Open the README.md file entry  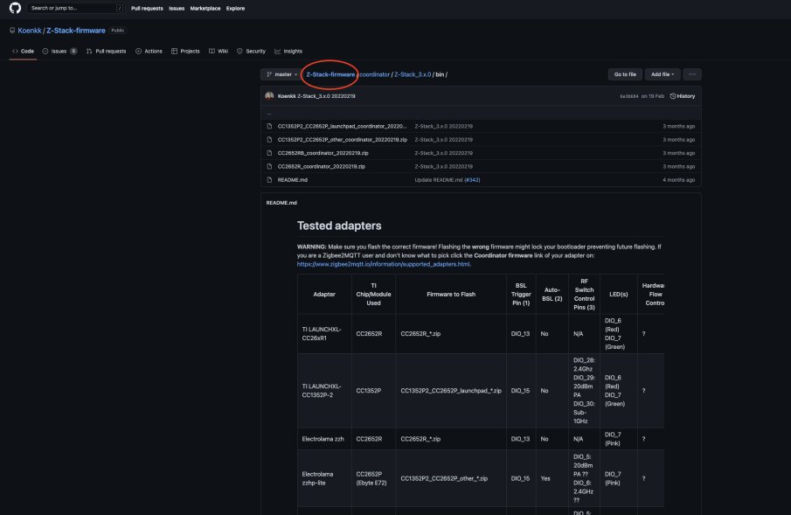(292, 180)
